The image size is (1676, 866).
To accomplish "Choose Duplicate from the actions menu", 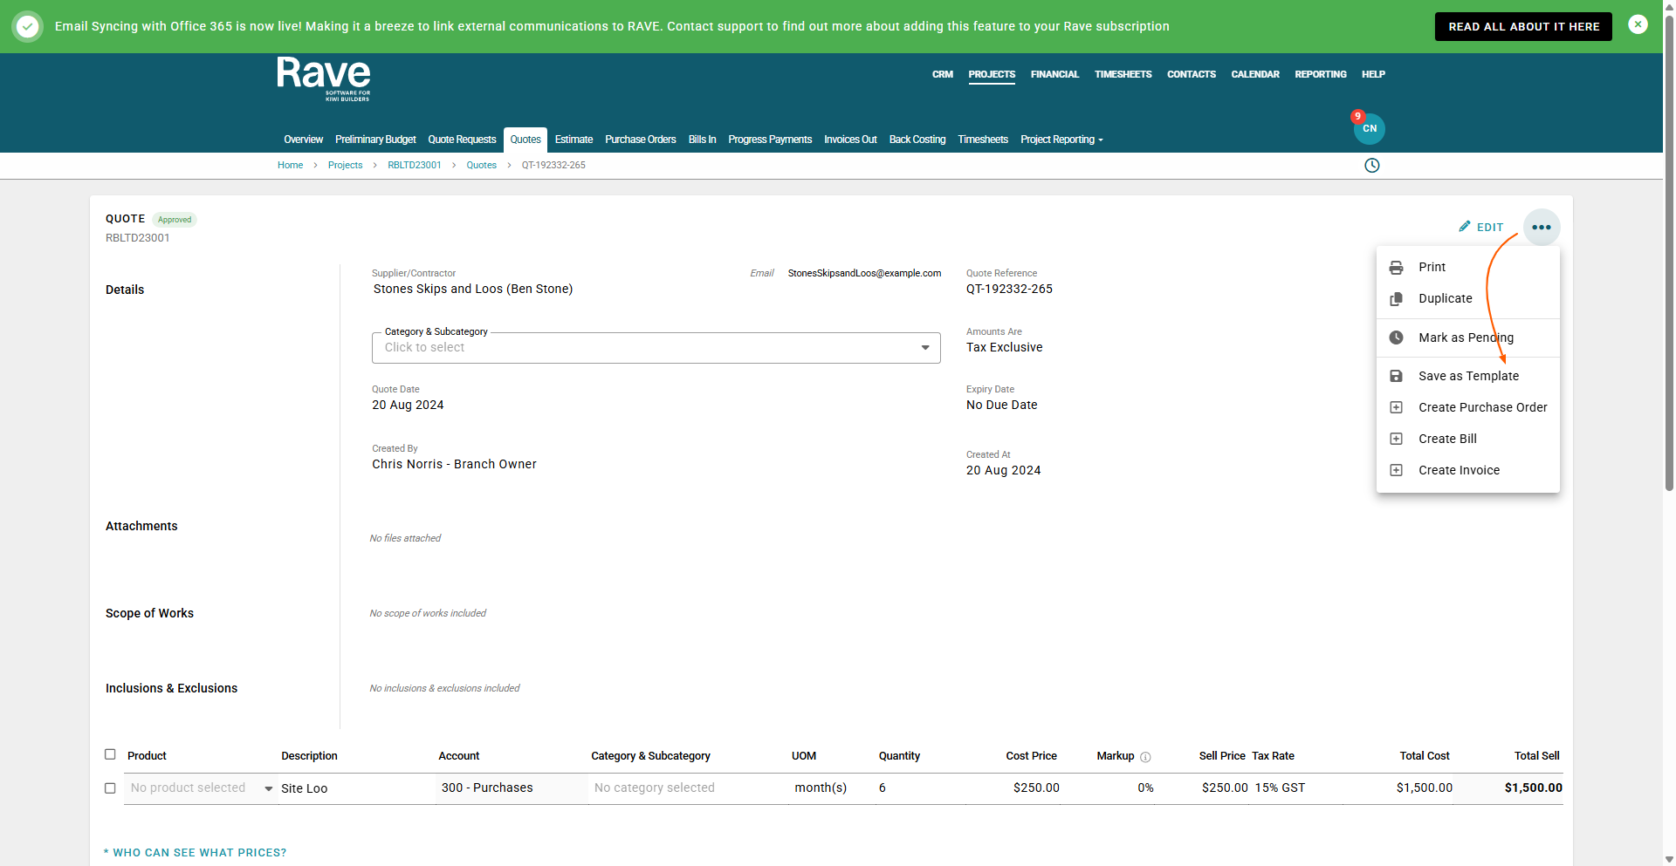I will [x=1468, y=299].
